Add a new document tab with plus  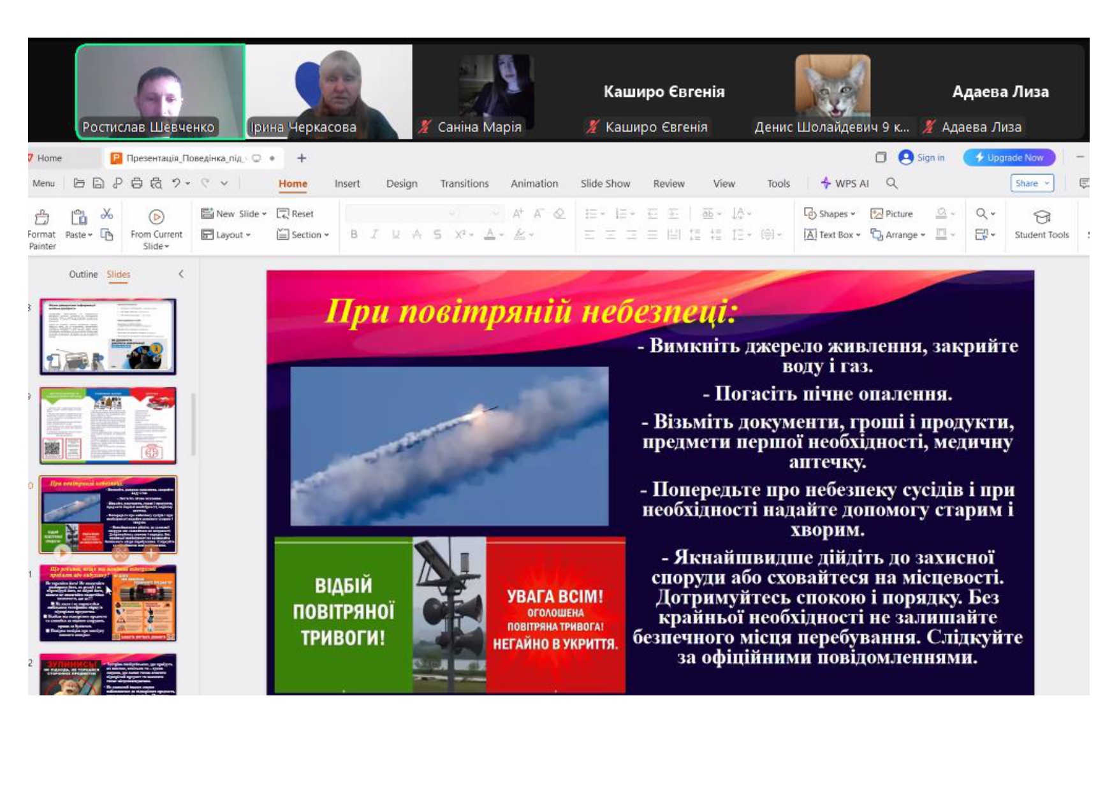click(302, 158)
